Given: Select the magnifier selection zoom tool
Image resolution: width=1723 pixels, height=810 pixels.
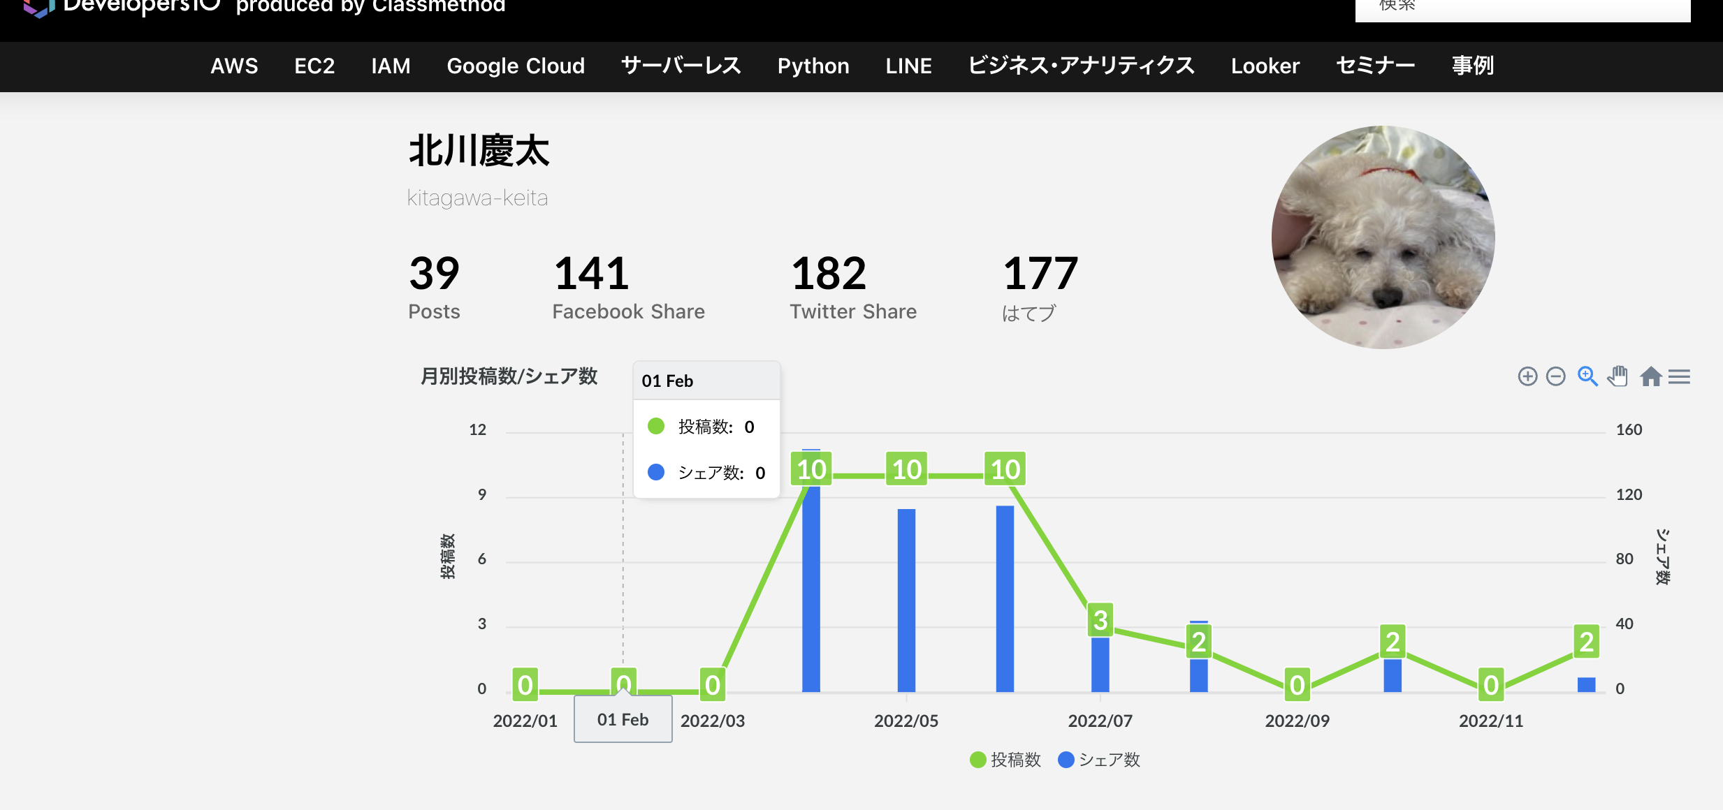Looking at the screenshot, I should coord(1587,376).
